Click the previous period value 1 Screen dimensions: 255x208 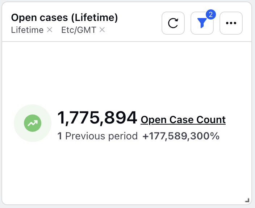pyautogui.click(x=60, y=136)
